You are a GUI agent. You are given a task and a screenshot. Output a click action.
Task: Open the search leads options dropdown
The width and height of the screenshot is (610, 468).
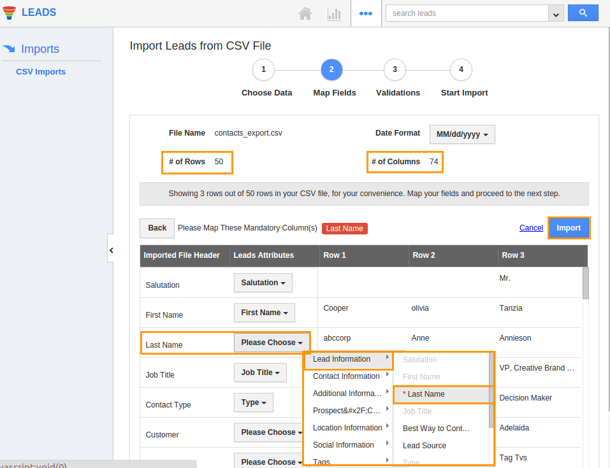pyautogui.click(x=556, y=13)
